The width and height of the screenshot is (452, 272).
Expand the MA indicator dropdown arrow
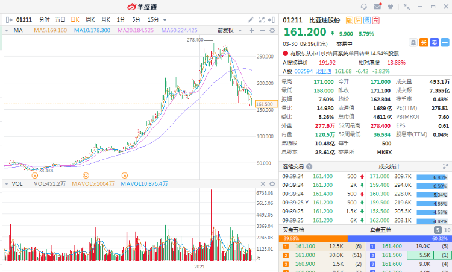coord(7,30)
